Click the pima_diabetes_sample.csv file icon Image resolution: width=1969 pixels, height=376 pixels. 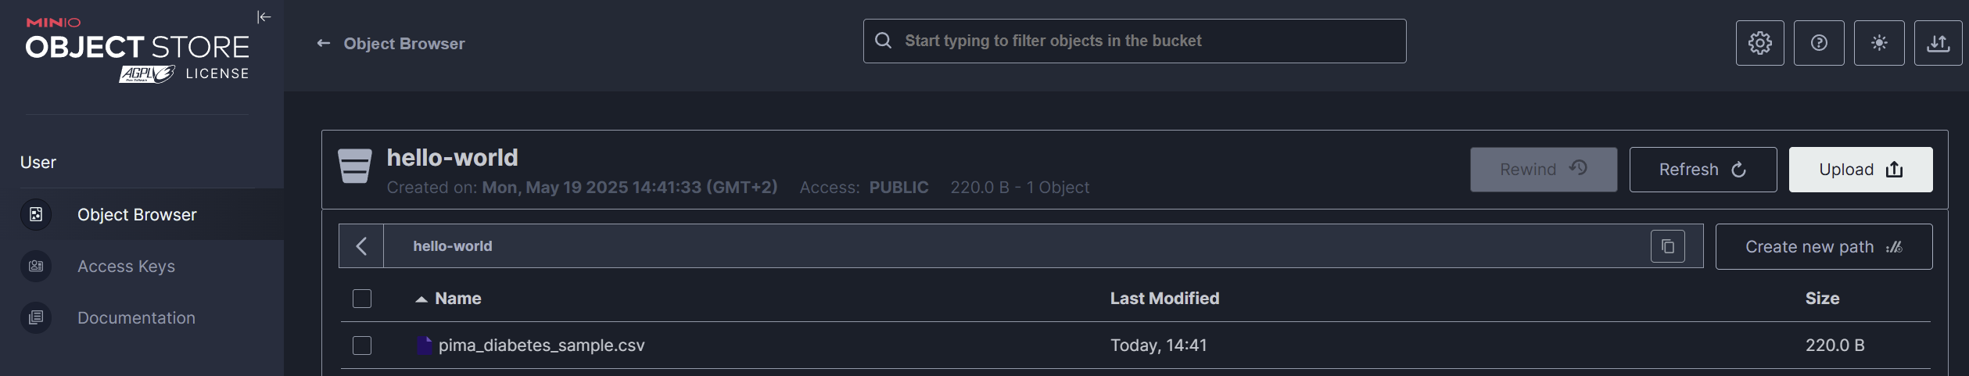coord(424,345)
